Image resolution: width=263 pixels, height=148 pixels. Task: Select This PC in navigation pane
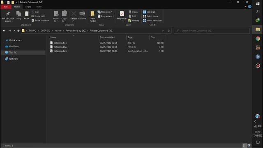click(x=23, y=53)
